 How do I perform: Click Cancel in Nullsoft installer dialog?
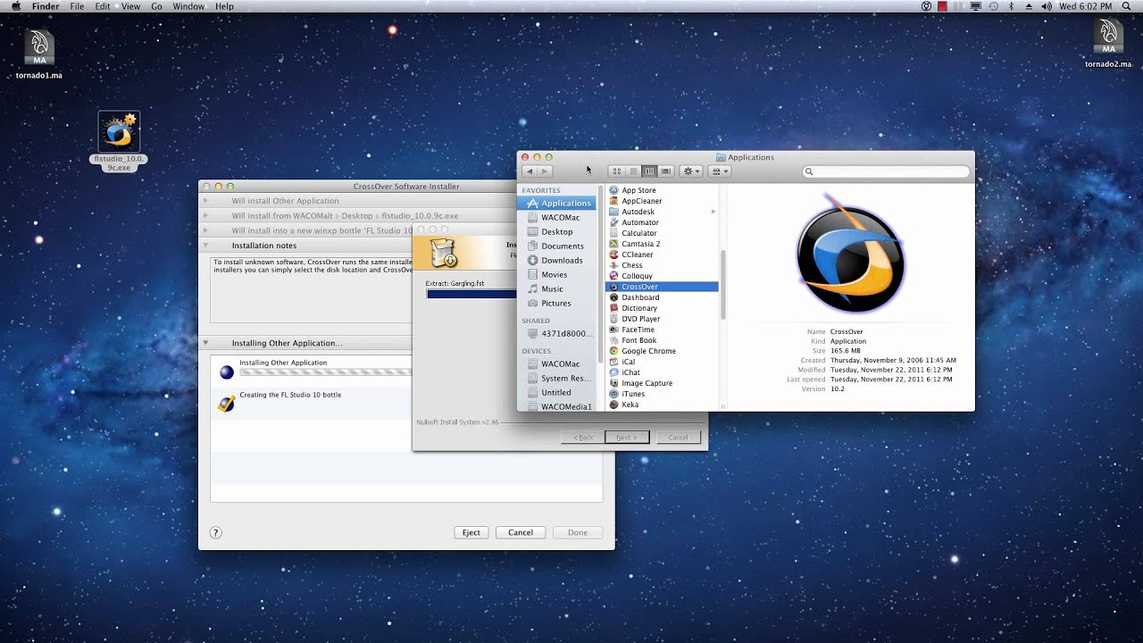pyautogui.click(x=678, y=438)
